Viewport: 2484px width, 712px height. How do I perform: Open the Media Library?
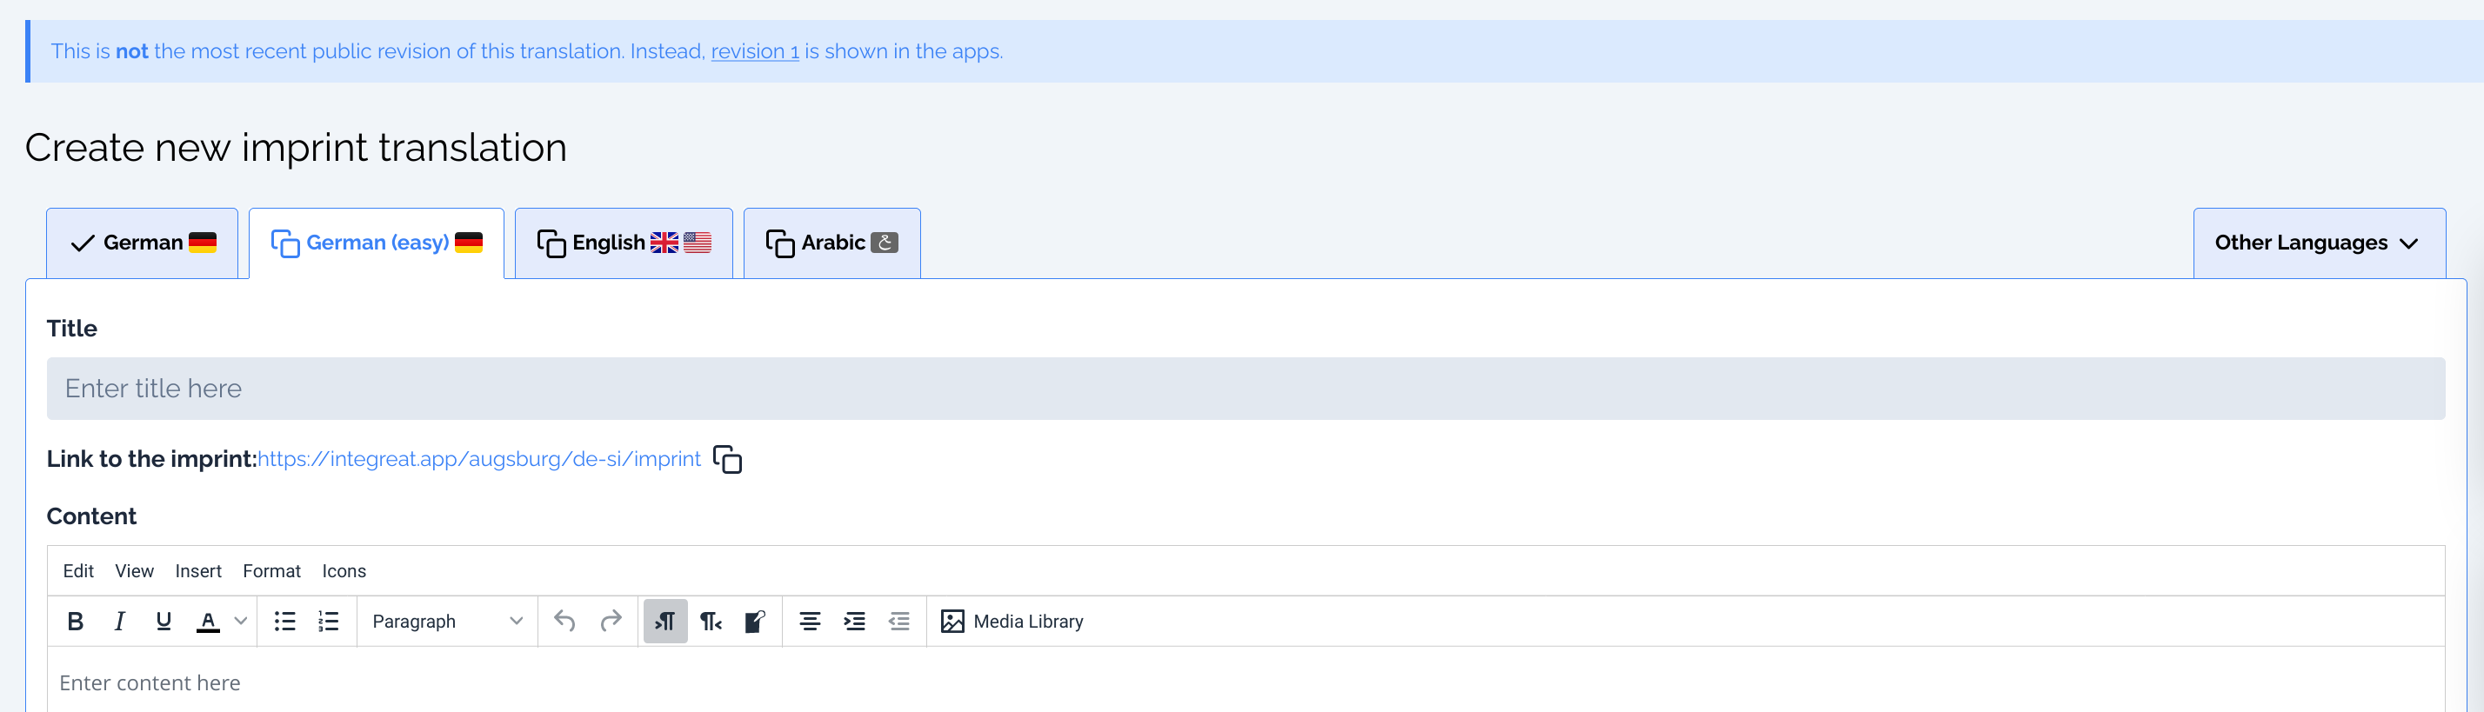(1012, 622)
